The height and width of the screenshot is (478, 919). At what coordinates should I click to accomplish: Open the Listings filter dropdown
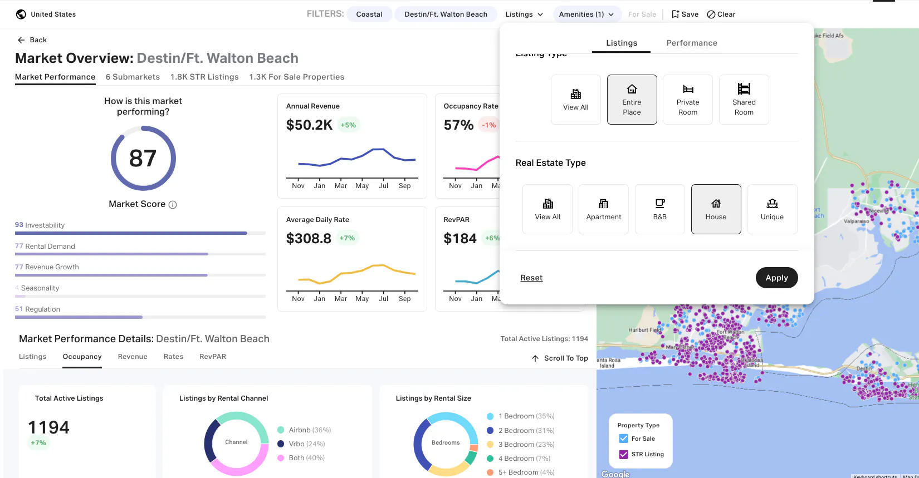pos(524,14)
